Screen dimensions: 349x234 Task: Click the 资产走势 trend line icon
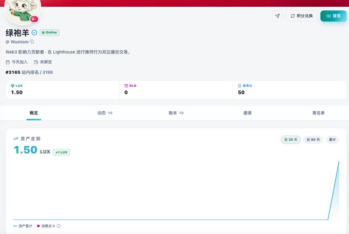click(x=15, y=139)
